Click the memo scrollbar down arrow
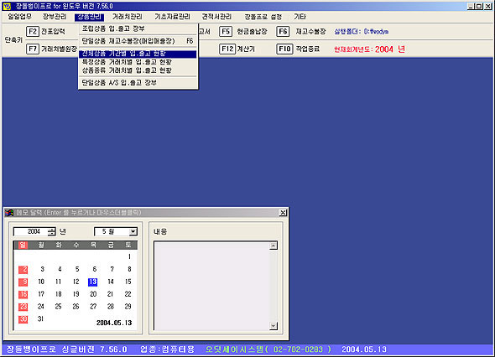Viewport: 495px width, 357px height. click(274, 326)
